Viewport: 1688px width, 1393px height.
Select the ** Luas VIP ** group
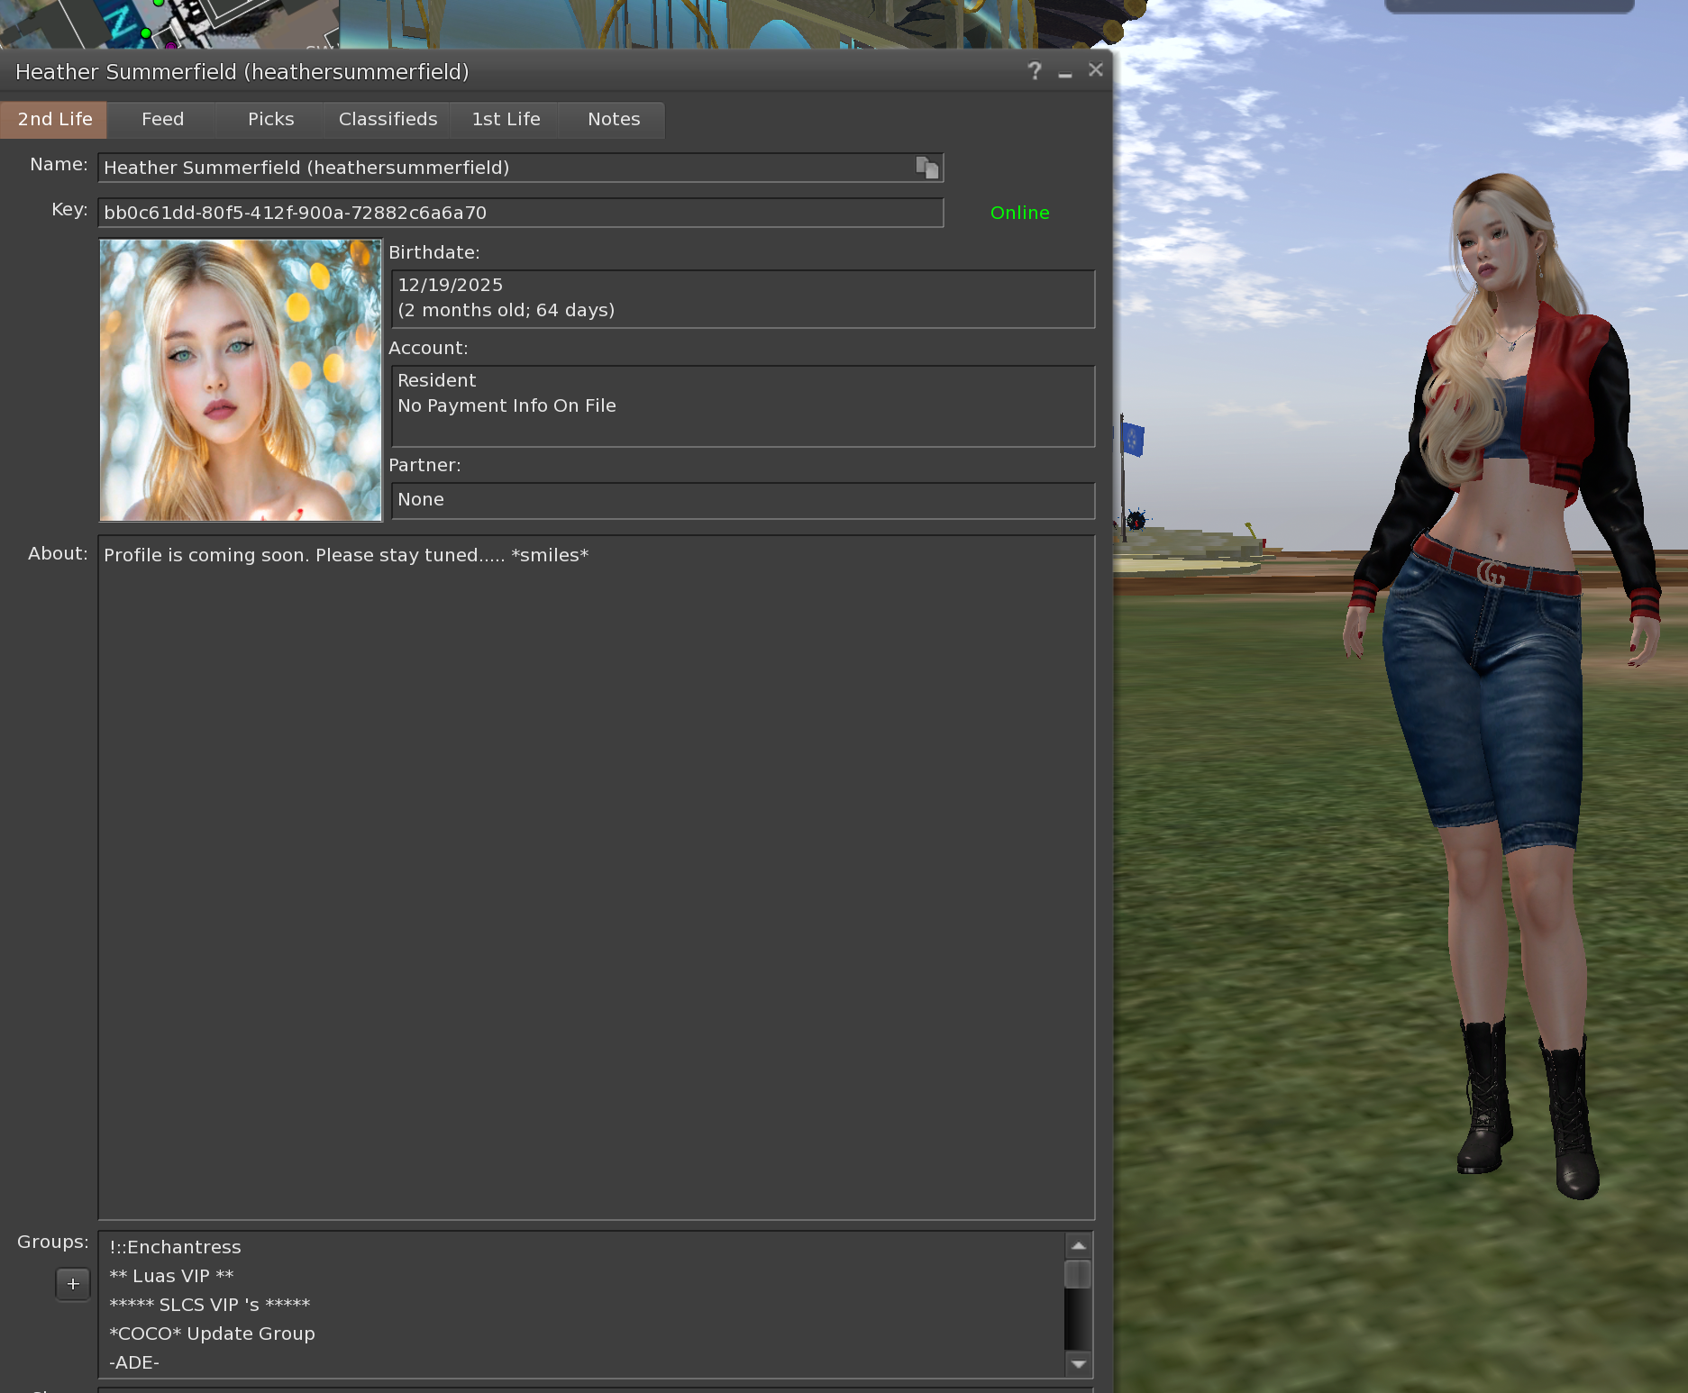pos(170,1275)
